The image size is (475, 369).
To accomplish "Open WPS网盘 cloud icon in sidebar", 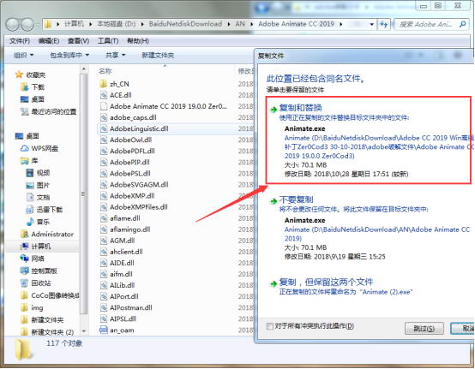I will [x=25, y=148].
